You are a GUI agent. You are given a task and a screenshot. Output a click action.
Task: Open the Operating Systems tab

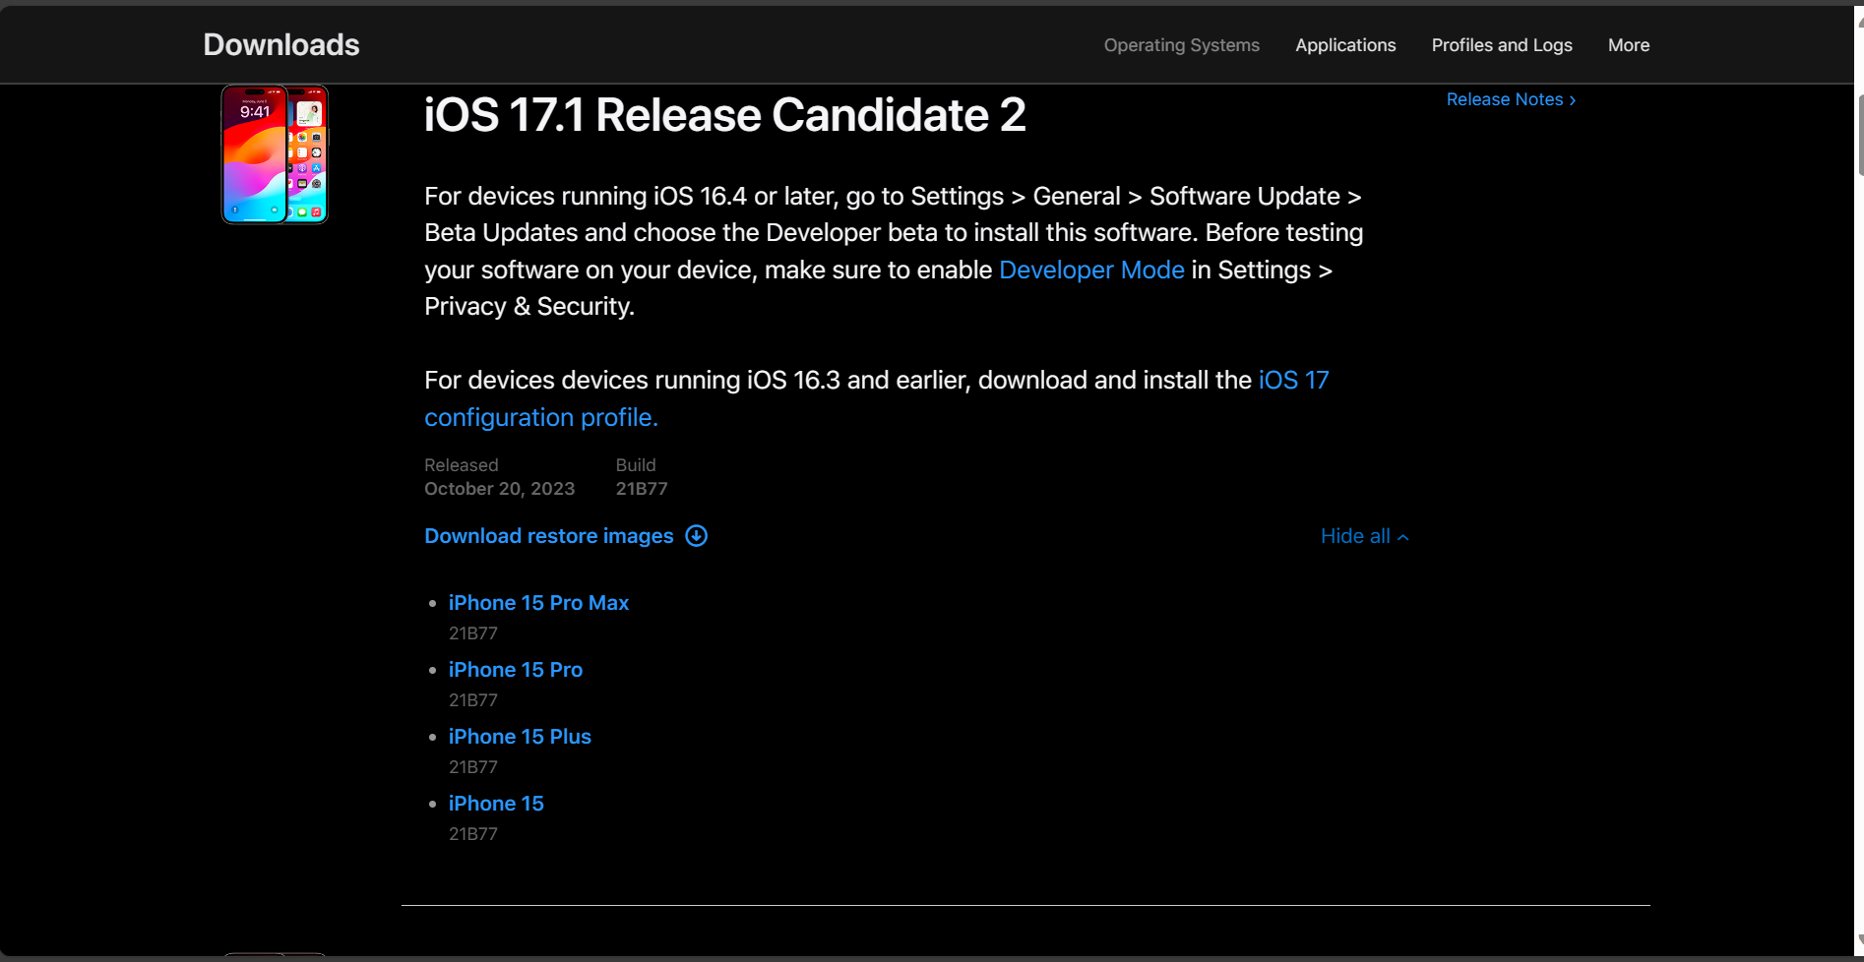point(1181,45)
